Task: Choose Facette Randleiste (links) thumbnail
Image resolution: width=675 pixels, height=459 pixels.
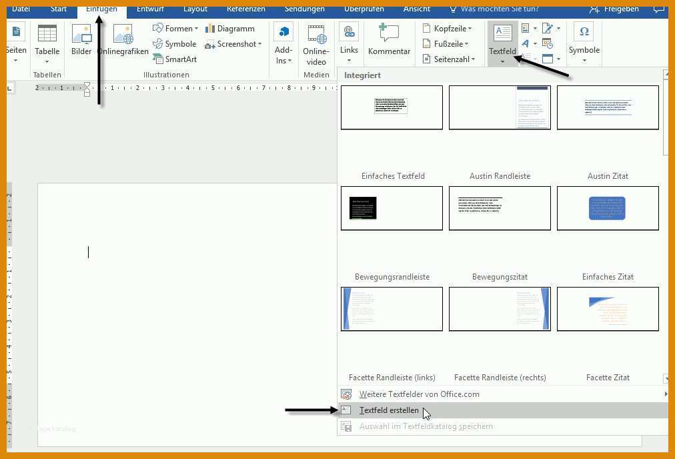Action: tap(392, 309)
